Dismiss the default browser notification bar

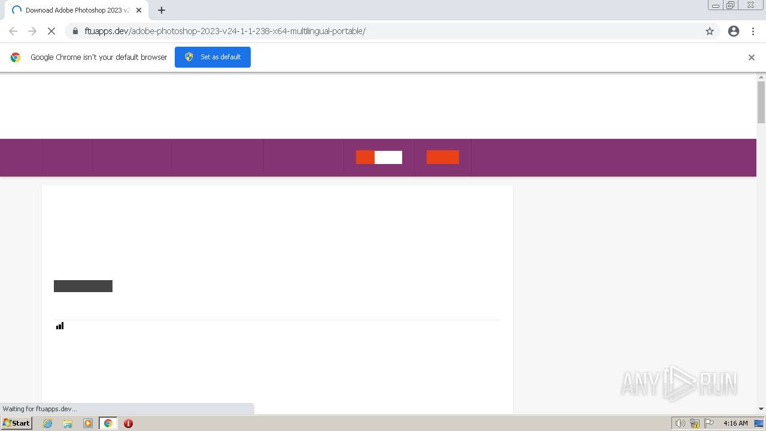pos(752,57)
